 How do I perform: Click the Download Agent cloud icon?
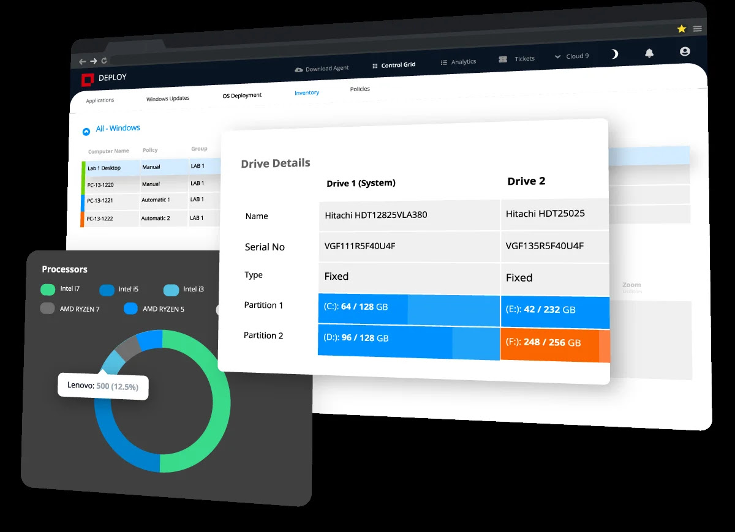point(299,70)
